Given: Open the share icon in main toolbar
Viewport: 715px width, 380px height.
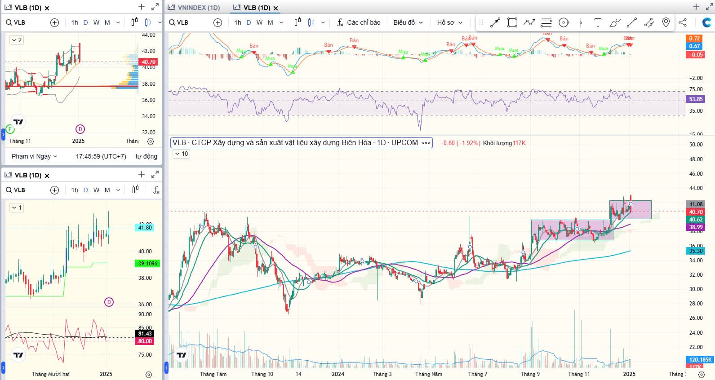Looking at the screenshot, I should tap(682, 22).
